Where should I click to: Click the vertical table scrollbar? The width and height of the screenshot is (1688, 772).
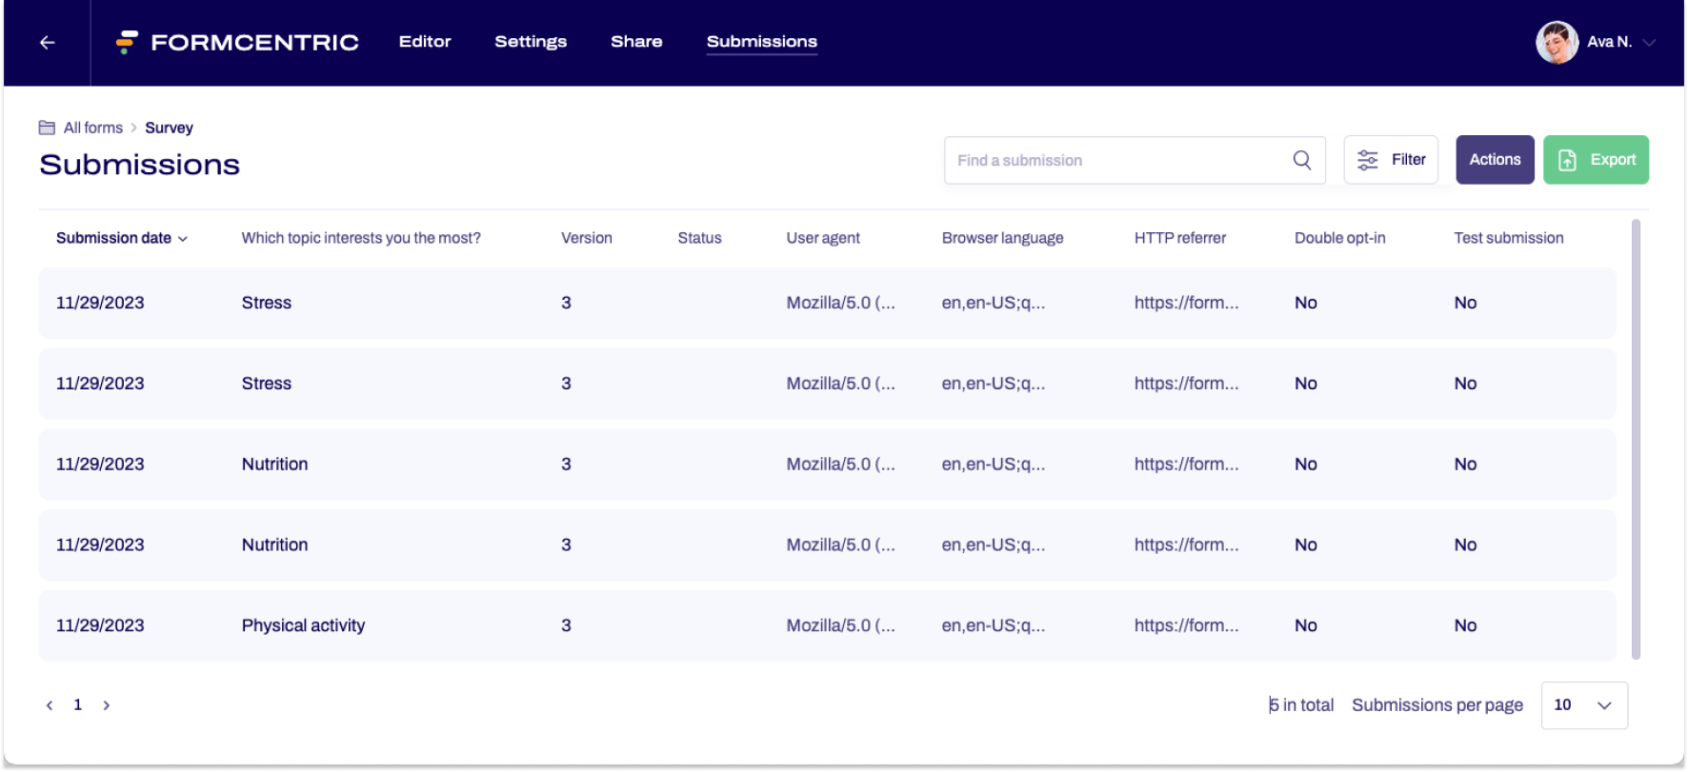(x=1636, y=438)
